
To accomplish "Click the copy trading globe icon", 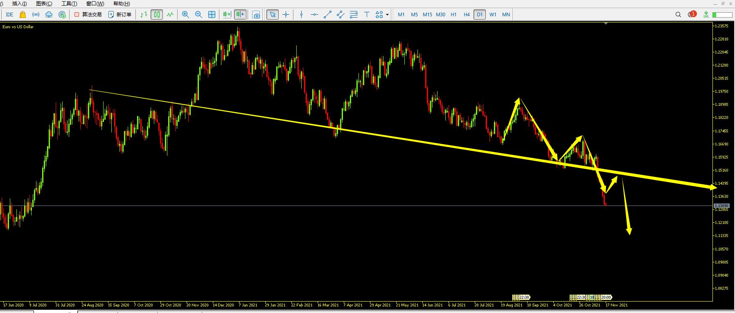I will [x=62, y=15].
